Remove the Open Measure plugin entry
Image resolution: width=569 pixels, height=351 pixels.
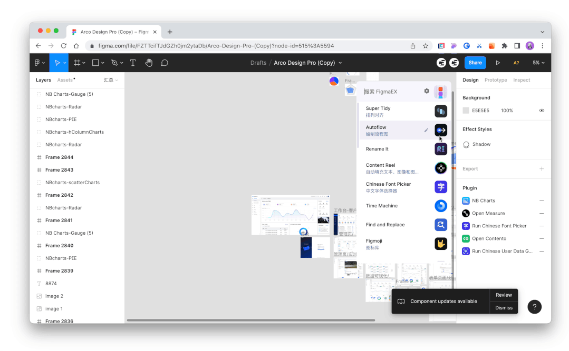542,213
